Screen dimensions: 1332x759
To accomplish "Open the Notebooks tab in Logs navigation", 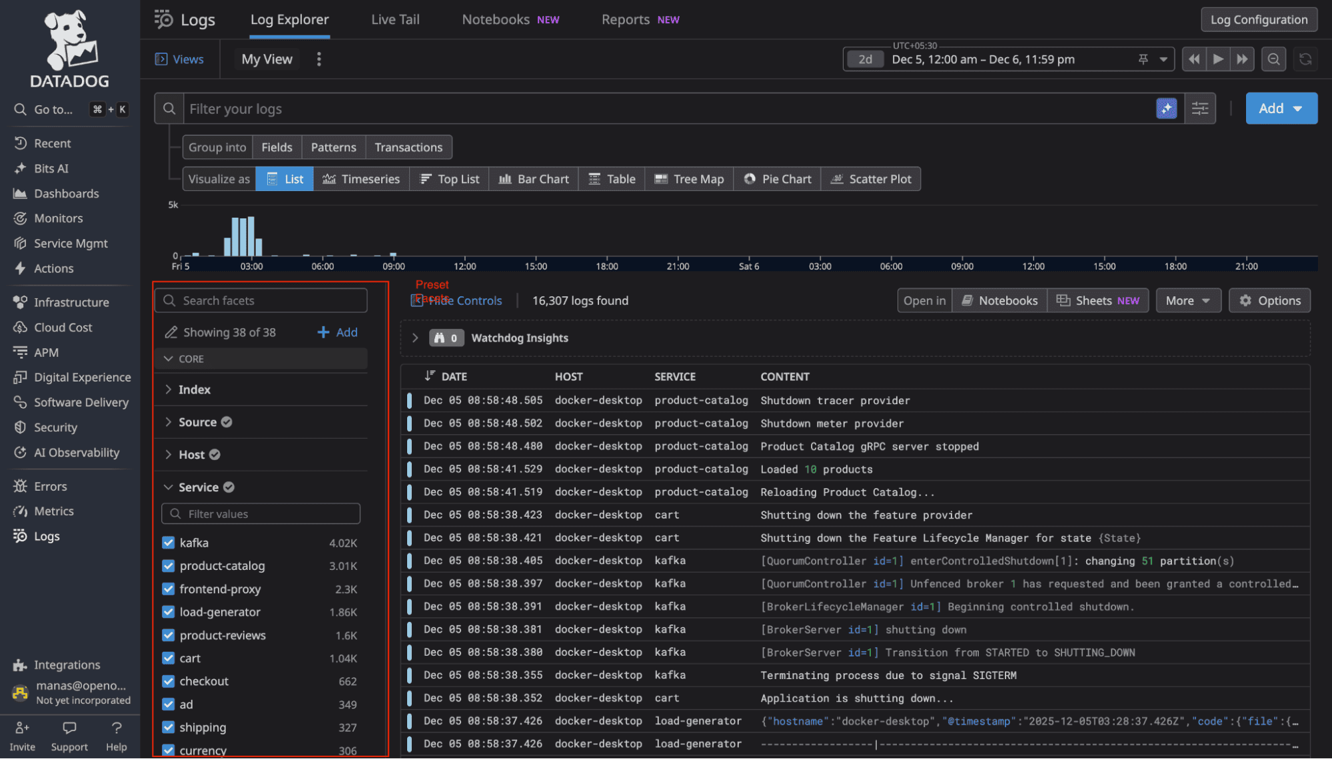I will pyautogui.click(x=495, y=19).
